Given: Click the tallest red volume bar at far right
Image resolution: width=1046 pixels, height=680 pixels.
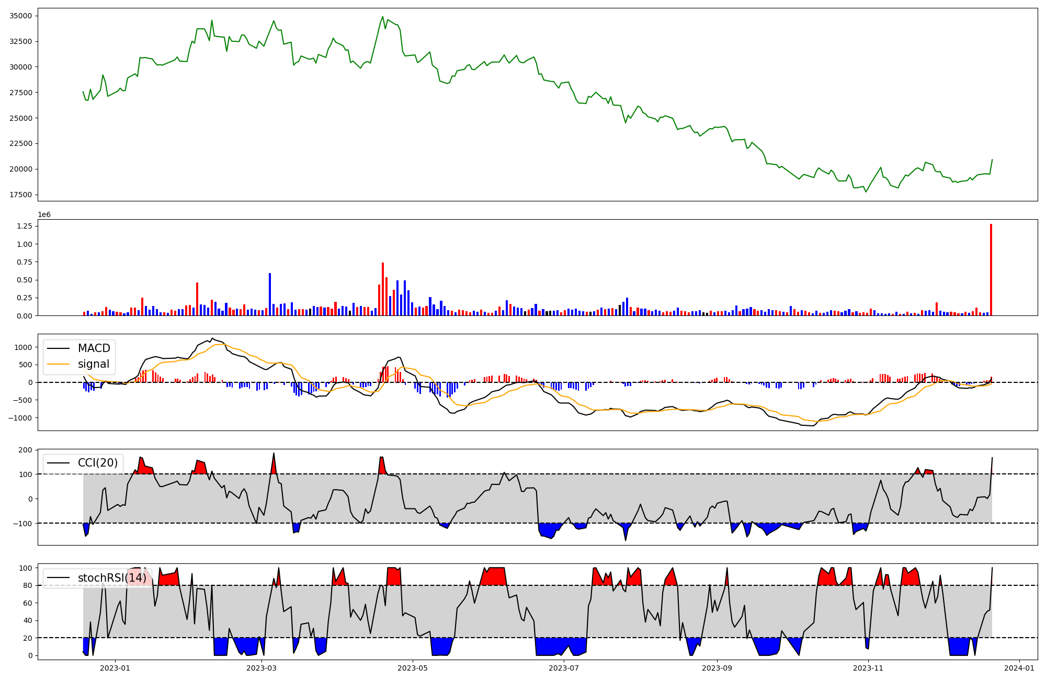Looking at the screenshot, I should coord(991,270).
